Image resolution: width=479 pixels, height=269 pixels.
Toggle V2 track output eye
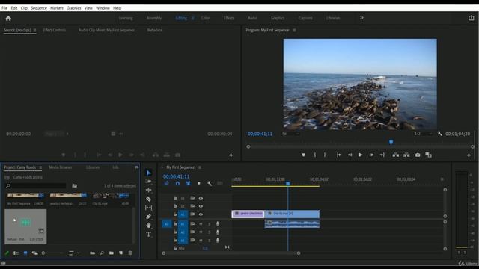pos(201,206)
